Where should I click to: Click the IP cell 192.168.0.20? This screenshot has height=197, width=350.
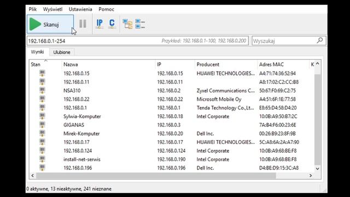point(170,134)
